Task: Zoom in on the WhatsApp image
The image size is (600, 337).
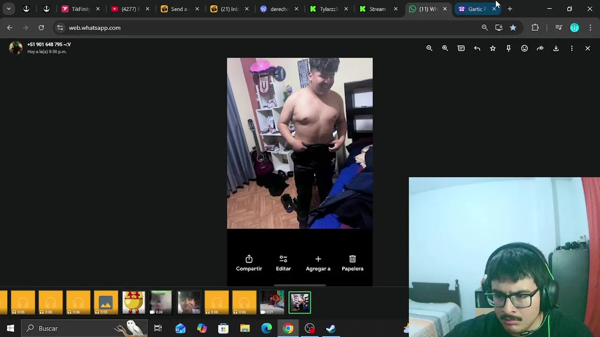Action: [445, 48]
